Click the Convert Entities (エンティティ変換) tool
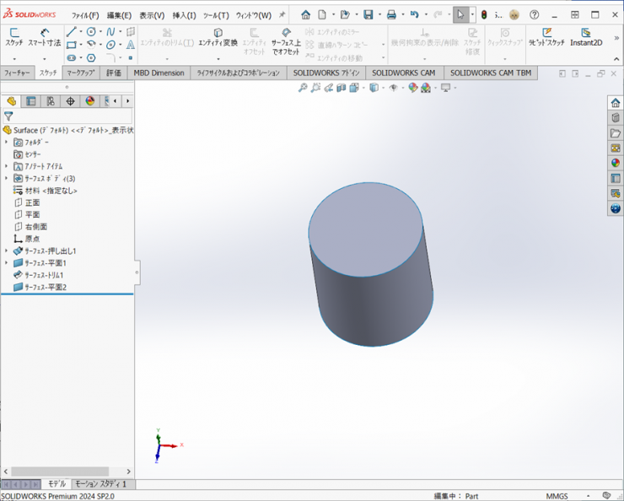Image resolution: width=624 pixels, height=501 pixels. (x=218, y=37)
